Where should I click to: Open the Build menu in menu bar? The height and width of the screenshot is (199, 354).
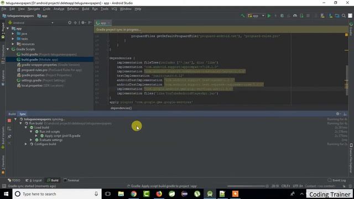tap(85, 9)
